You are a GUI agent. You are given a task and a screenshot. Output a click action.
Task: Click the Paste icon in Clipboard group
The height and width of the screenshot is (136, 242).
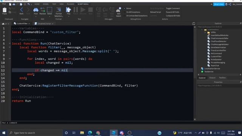tap(5, 10)
